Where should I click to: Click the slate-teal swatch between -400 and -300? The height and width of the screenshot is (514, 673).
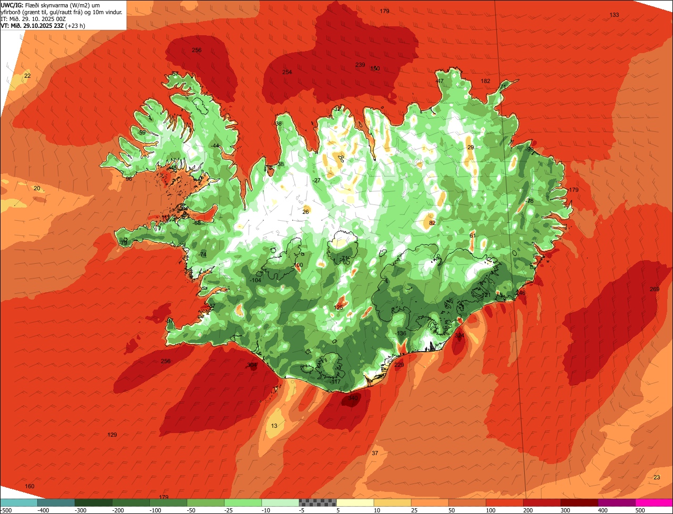tap(56, 502)
